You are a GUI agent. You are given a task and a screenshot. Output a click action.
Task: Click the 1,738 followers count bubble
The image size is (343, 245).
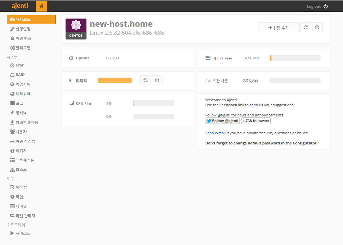[256, 121]
